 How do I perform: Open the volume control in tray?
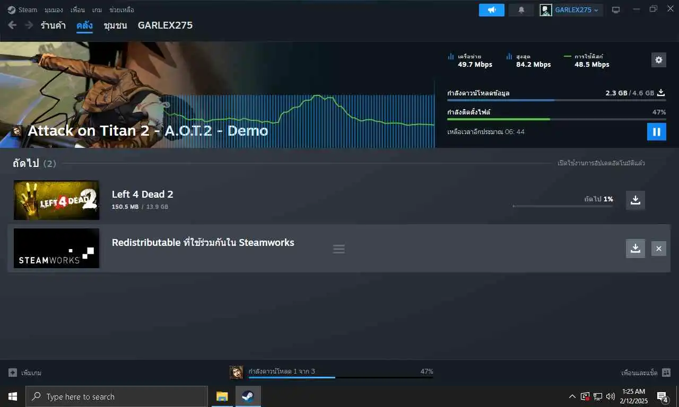[611, 396]
